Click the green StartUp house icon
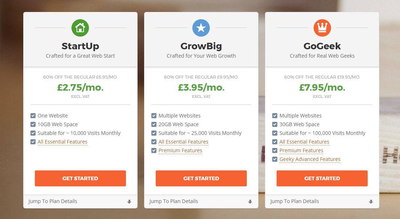The height and width of the screenshot is (219, 400). pos(80,28)
